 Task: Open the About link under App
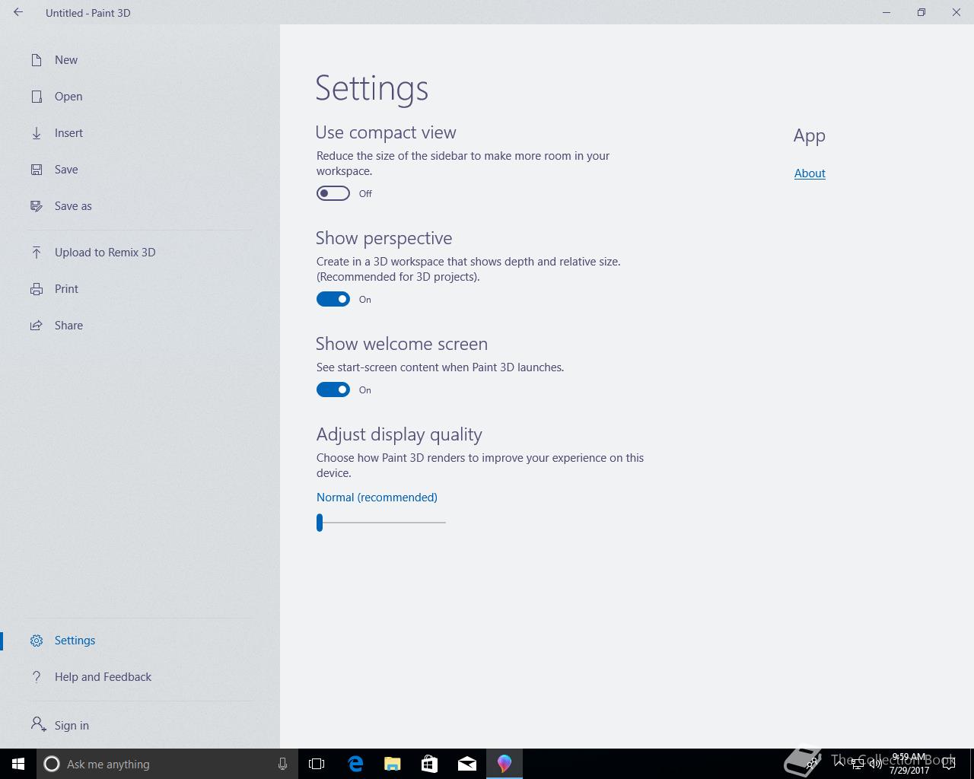[x=810, y=173]
